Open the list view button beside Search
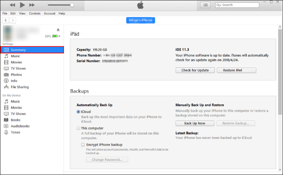 tap(205, 5)
